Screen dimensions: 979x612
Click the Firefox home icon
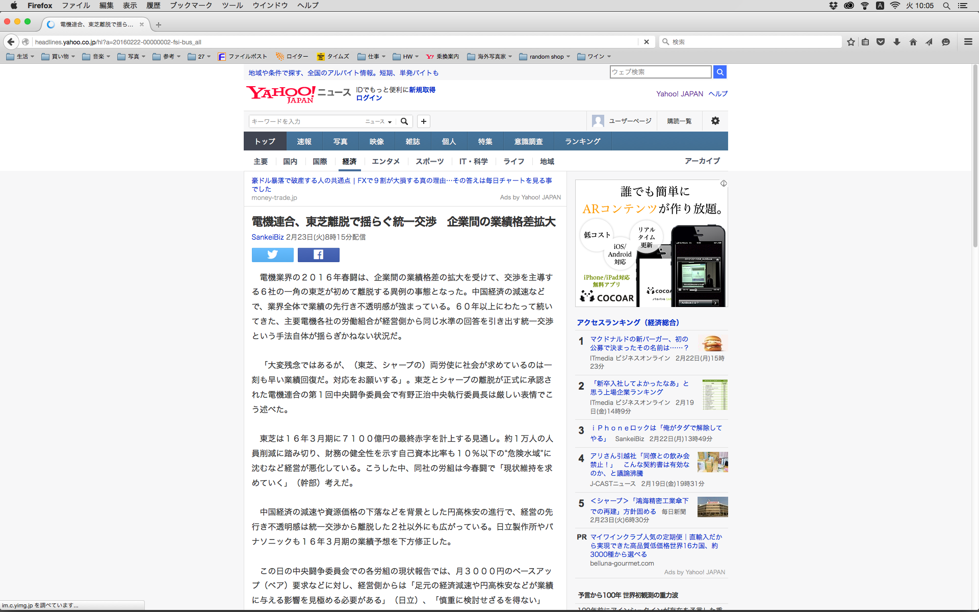pos(913,42)
